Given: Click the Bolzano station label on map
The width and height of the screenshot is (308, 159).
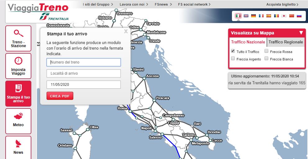Looking at the screenshot, I should (x=105, y=18).
